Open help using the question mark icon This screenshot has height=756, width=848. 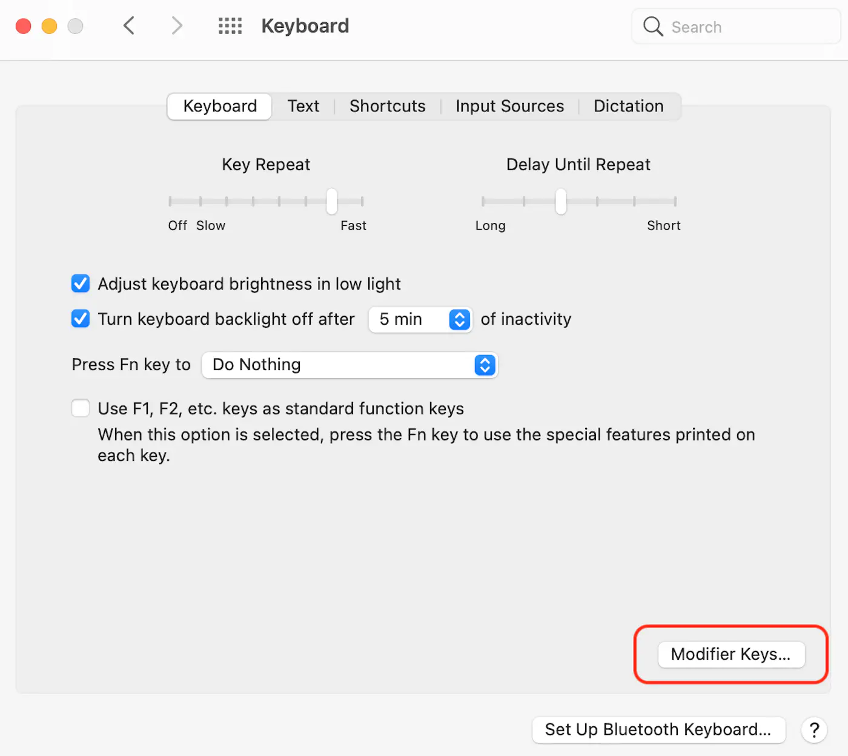pos(814,730)
